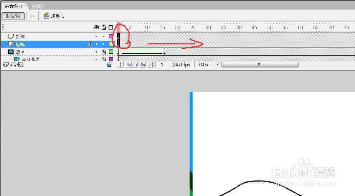The height and width of the screenshot is (196, 355).
Task: Click the current frame number field
Action: pos(162,65)
